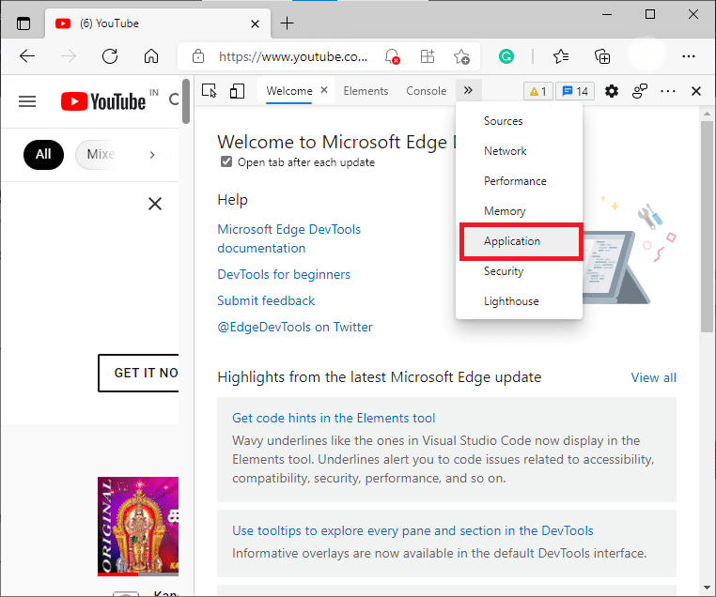The width and height of the screenshot is (716, 597).
Task: Click the DevTools scrollbar down arrow
Action: coord(707,589)
